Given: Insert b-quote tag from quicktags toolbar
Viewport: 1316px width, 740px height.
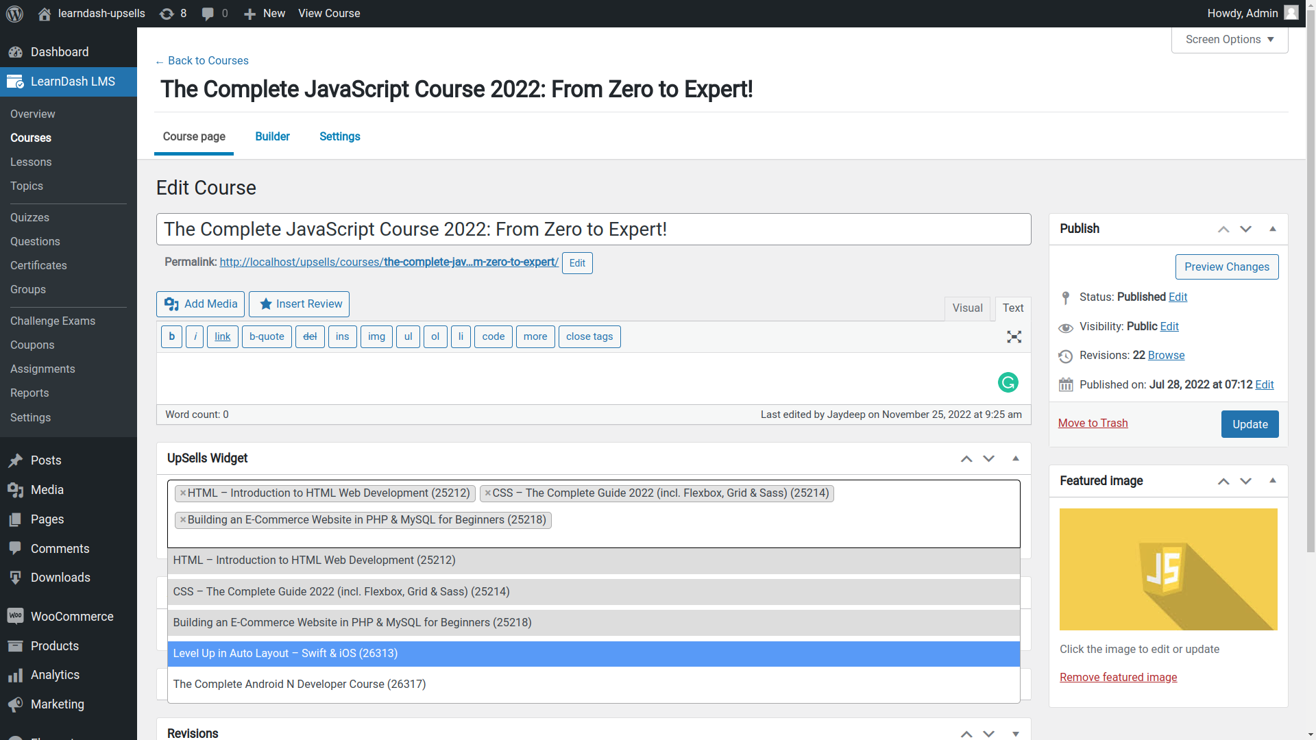Looking at the screenshot, I should pos(267,336).
